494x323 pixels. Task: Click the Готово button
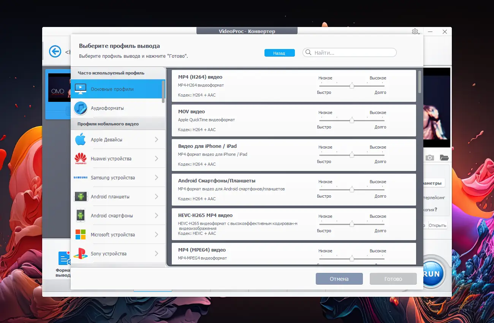pyautogui.click(x=393, y=279)
